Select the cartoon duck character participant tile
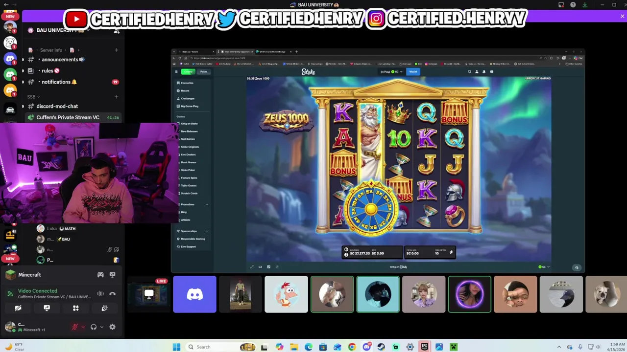Viewport: 627px width, 352px height. click(x=286, y=294)
